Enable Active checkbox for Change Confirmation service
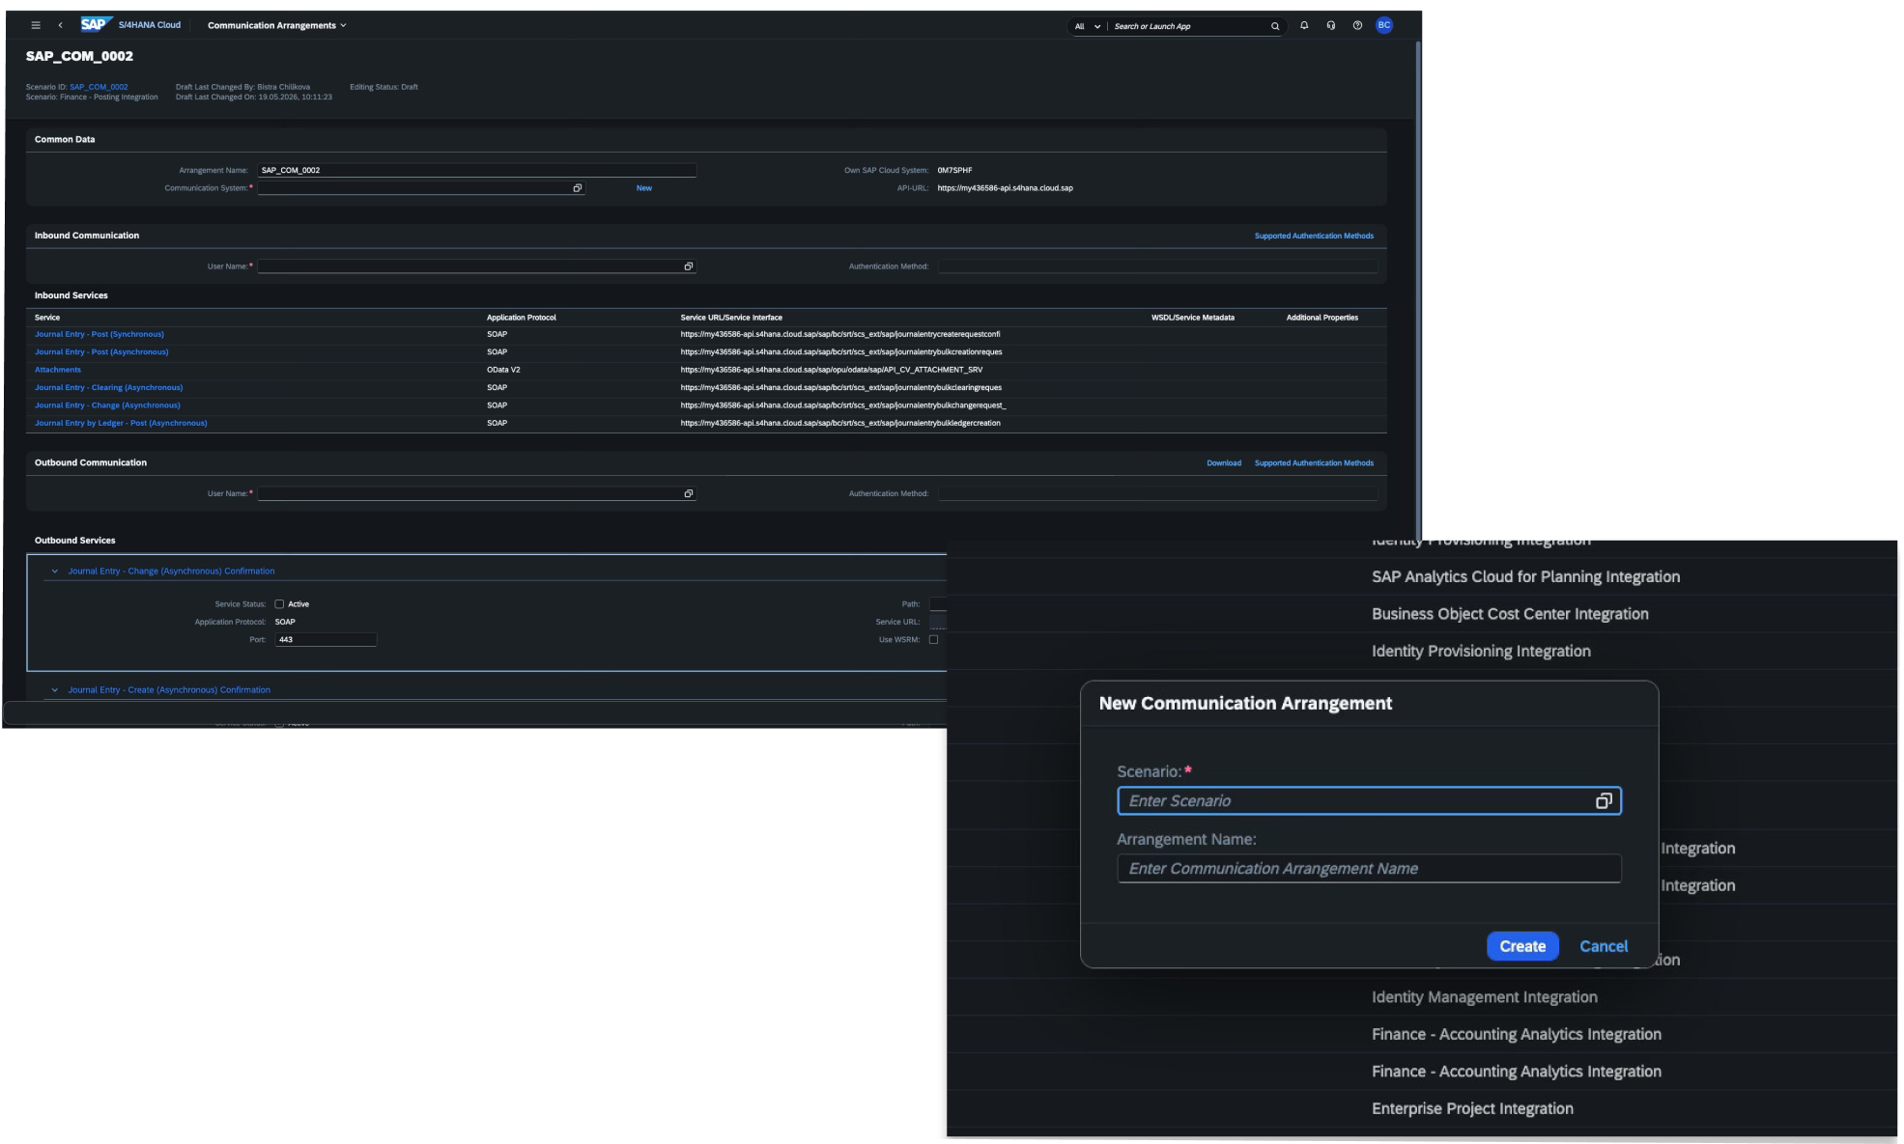 (279, 604)
